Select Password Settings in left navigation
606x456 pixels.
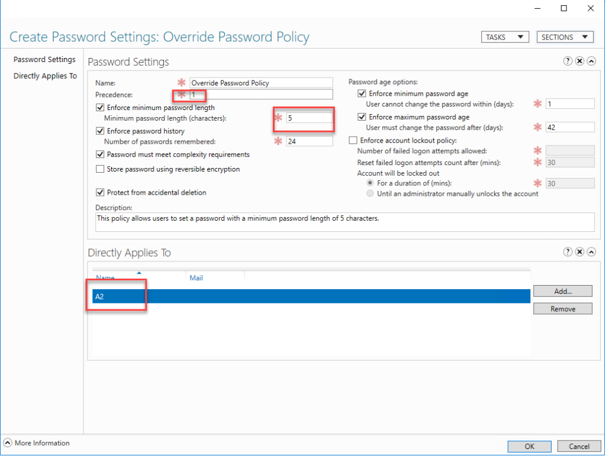(44, 60)
